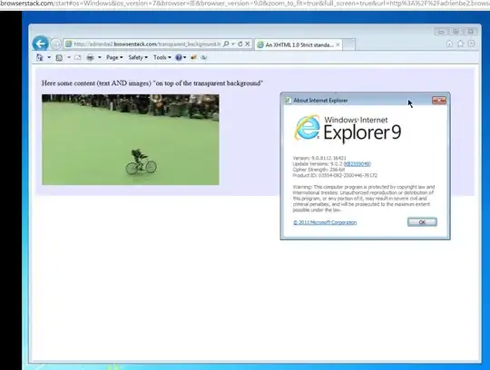Expand the Feeds dropdown arrow
This screenshot has width=490, height=370.
[x=69, y=57]
